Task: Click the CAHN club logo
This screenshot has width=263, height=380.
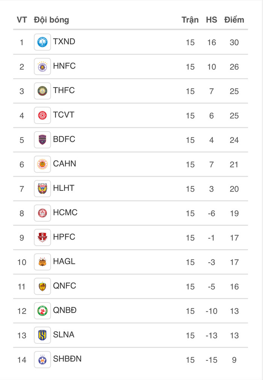Action: click(42, 164)
